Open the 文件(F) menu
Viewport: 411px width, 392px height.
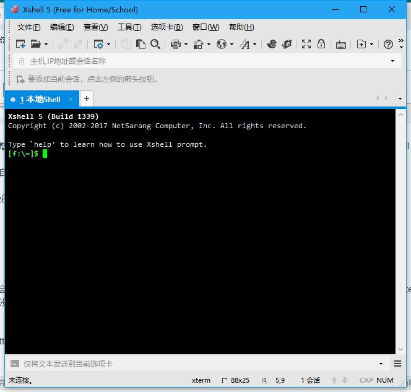point(28,27)
